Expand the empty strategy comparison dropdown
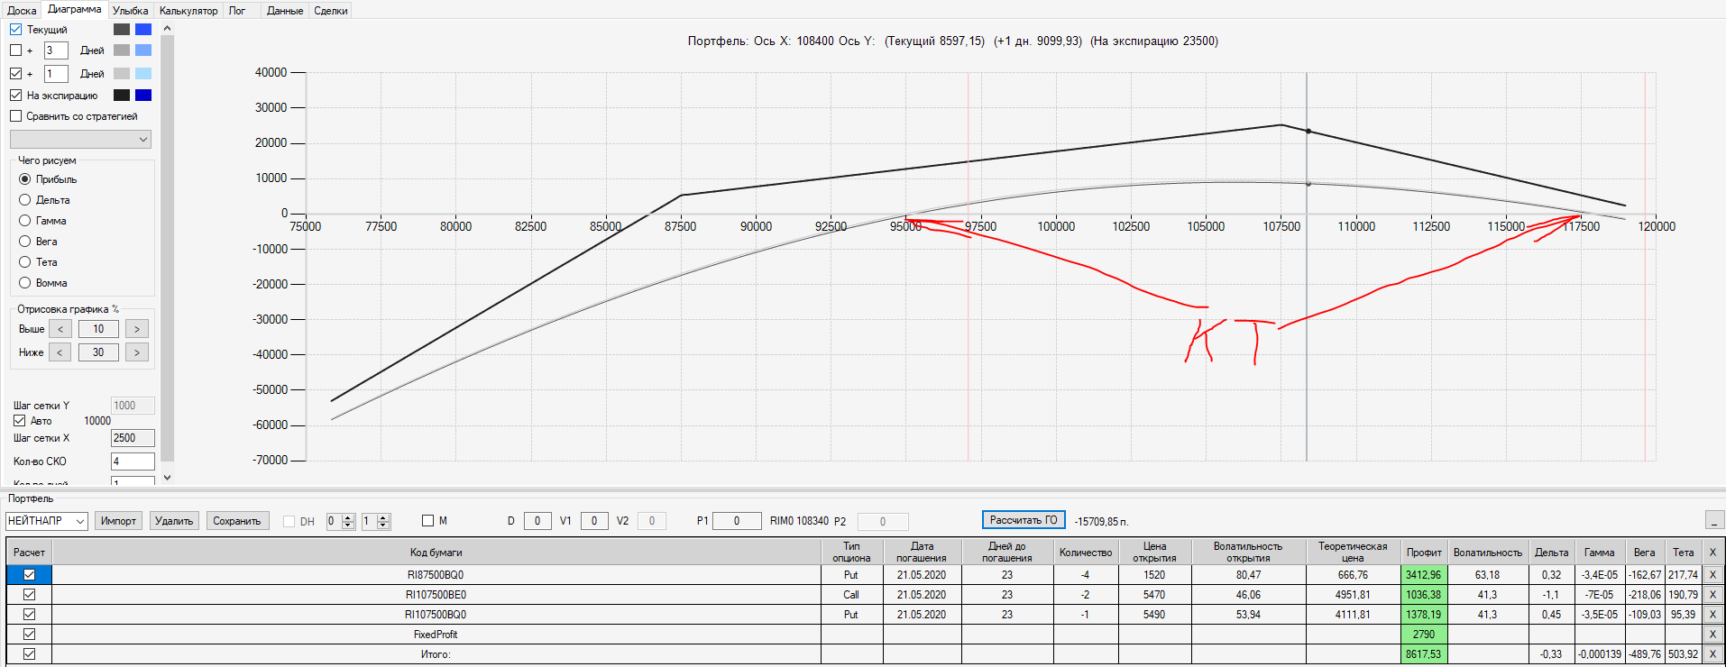1726x667 pixels. [80, 140]
